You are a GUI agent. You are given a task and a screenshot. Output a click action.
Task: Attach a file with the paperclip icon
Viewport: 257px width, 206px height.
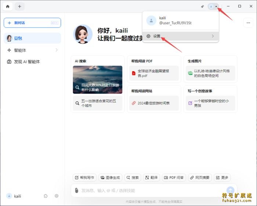pos(76,190)
